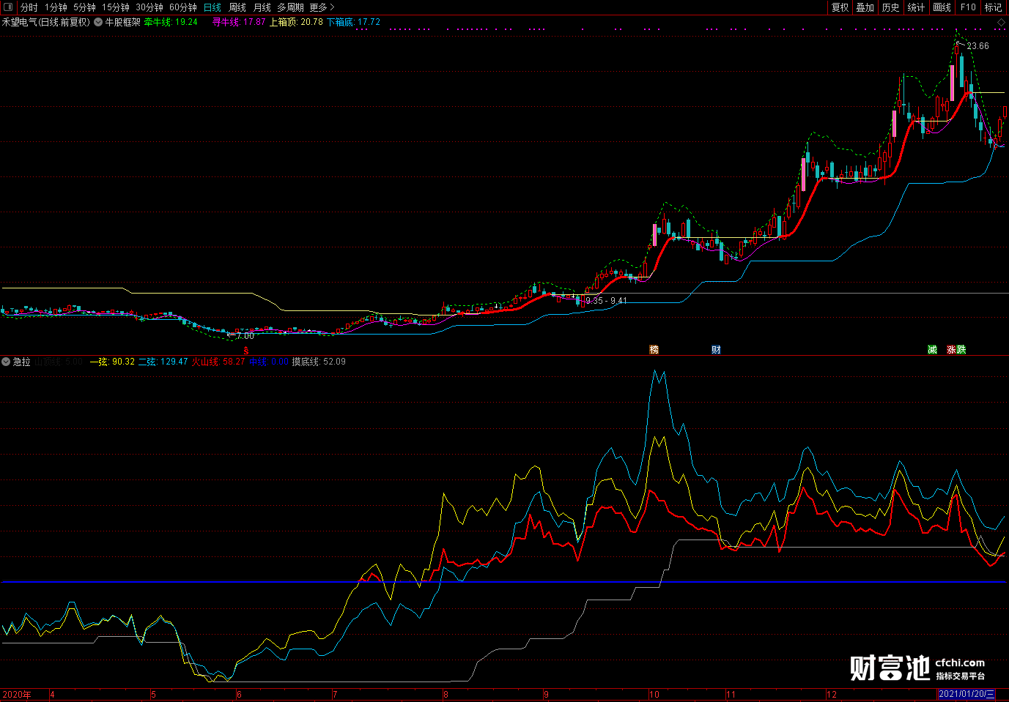Click the green 跌 event marker icon
The image size is (1009, 702).
pos(961,350)
